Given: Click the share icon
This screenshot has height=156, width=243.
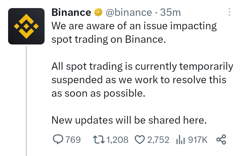Looking at the screenshot, I should click(221, 139).
